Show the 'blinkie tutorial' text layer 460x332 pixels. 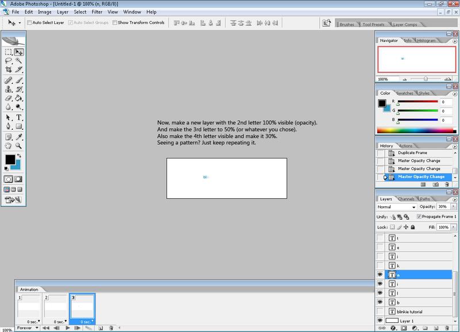pos(380,311)
